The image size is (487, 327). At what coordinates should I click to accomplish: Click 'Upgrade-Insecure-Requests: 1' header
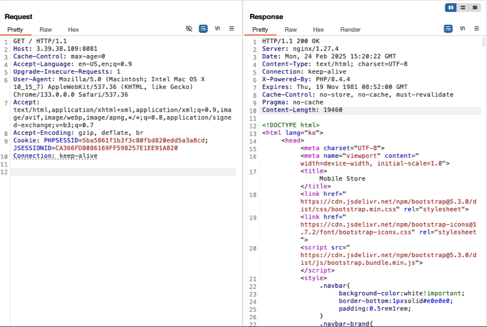67,71
